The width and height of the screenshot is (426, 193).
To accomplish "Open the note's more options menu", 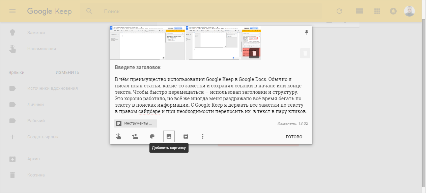I will point(203,136).
